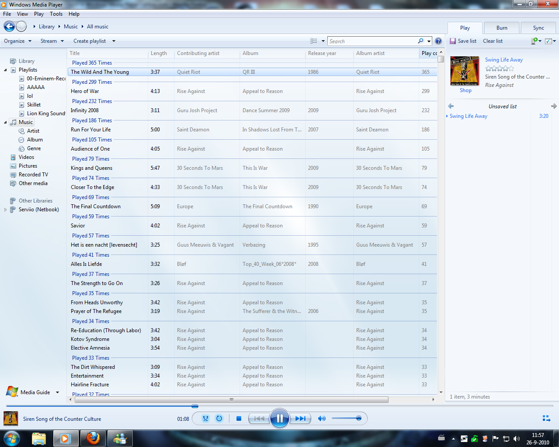Click the horizontal scrollbar of the list
559x447 pixels.
231,399
